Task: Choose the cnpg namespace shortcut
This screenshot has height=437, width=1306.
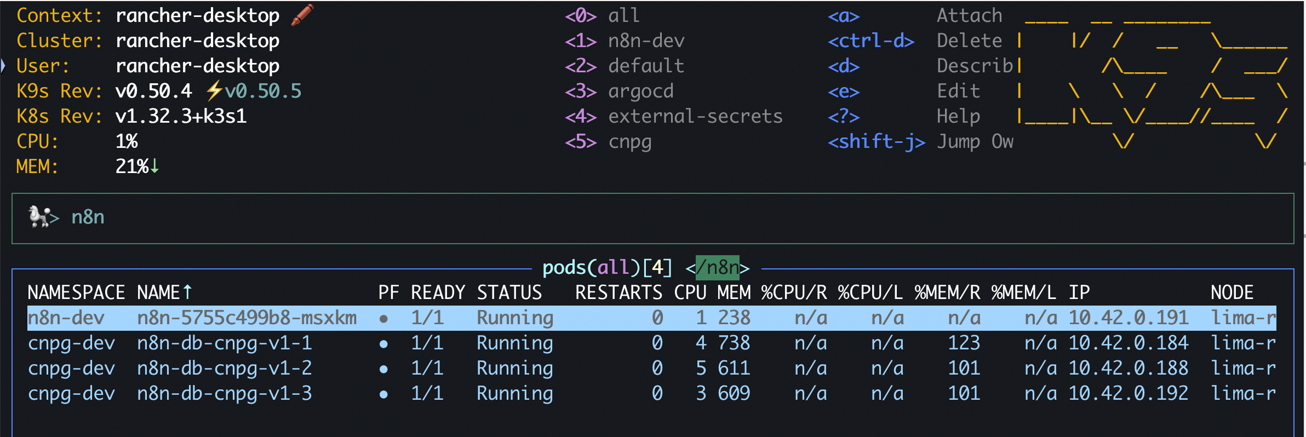Action: pos(608,142)
